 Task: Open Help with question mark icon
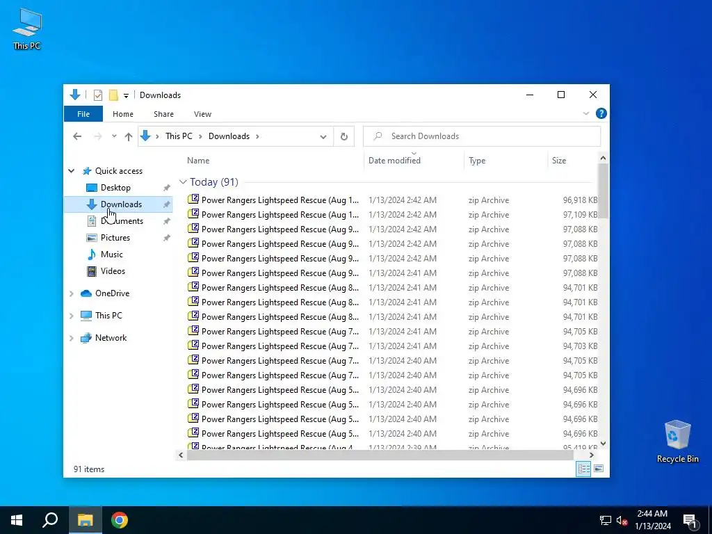click(x=601, y=113)
